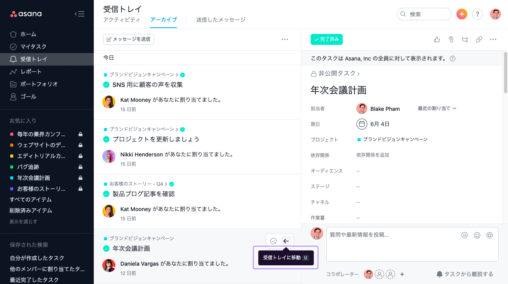This screenshot has width=508, height=284.
Task: Toggle completion check on 製品ブログ記事を確認
Action: coord(106,194)
